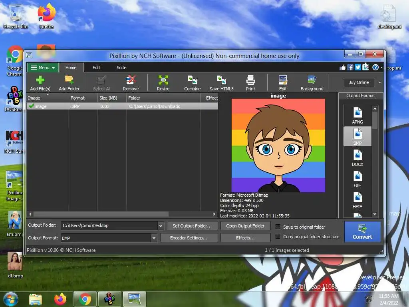Screen dimensions: 409x307
Task: Enable Save to original folder checkbox
Action: pos(278,227)
